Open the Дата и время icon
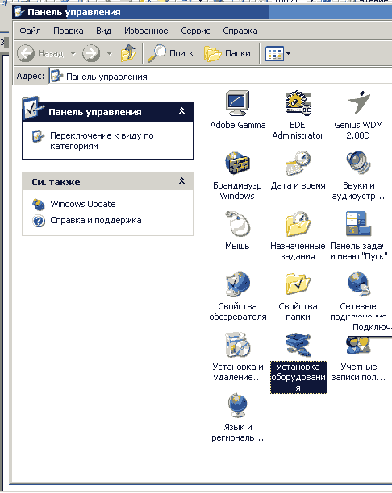This screenshot has height=493, width=392. 298,171
